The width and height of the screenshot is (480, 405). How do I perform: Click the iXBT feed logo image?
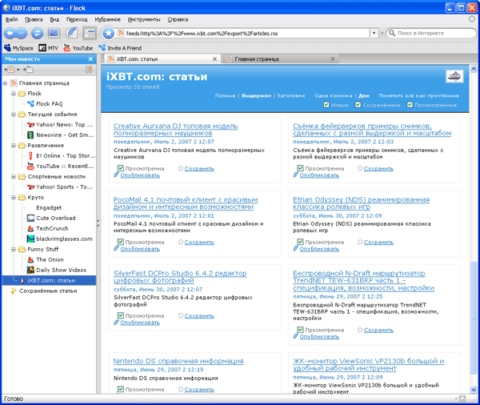454,77
